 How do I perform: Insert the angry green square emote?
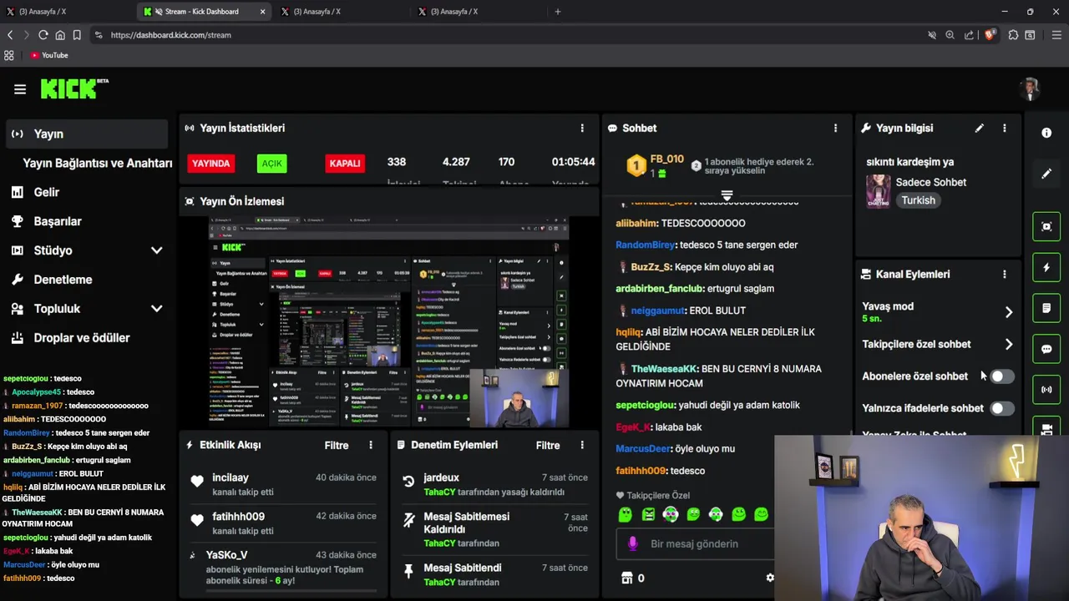point(648,515)
